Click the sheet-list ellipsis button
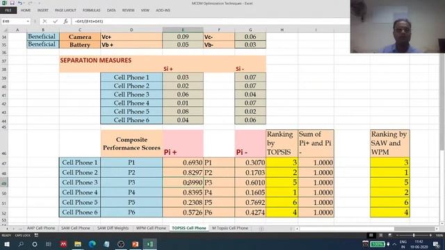The height and width of the screenshot is (250, 445). tap(20, 228)
